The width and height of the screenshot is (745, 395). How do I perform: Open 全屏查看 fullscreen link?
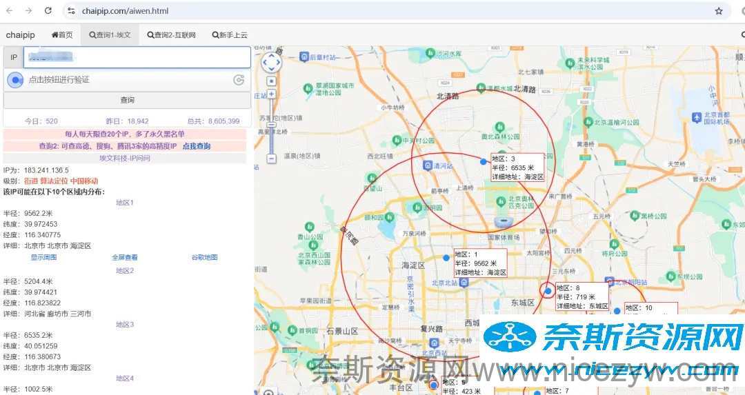pos(124,257)
